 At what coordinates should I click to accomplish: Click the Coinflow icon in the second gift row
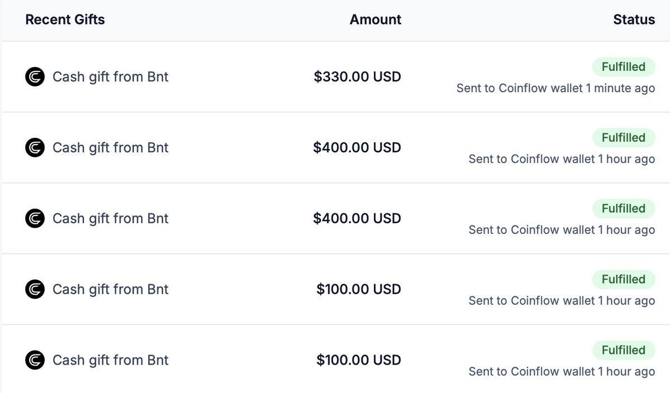point(35,147)
